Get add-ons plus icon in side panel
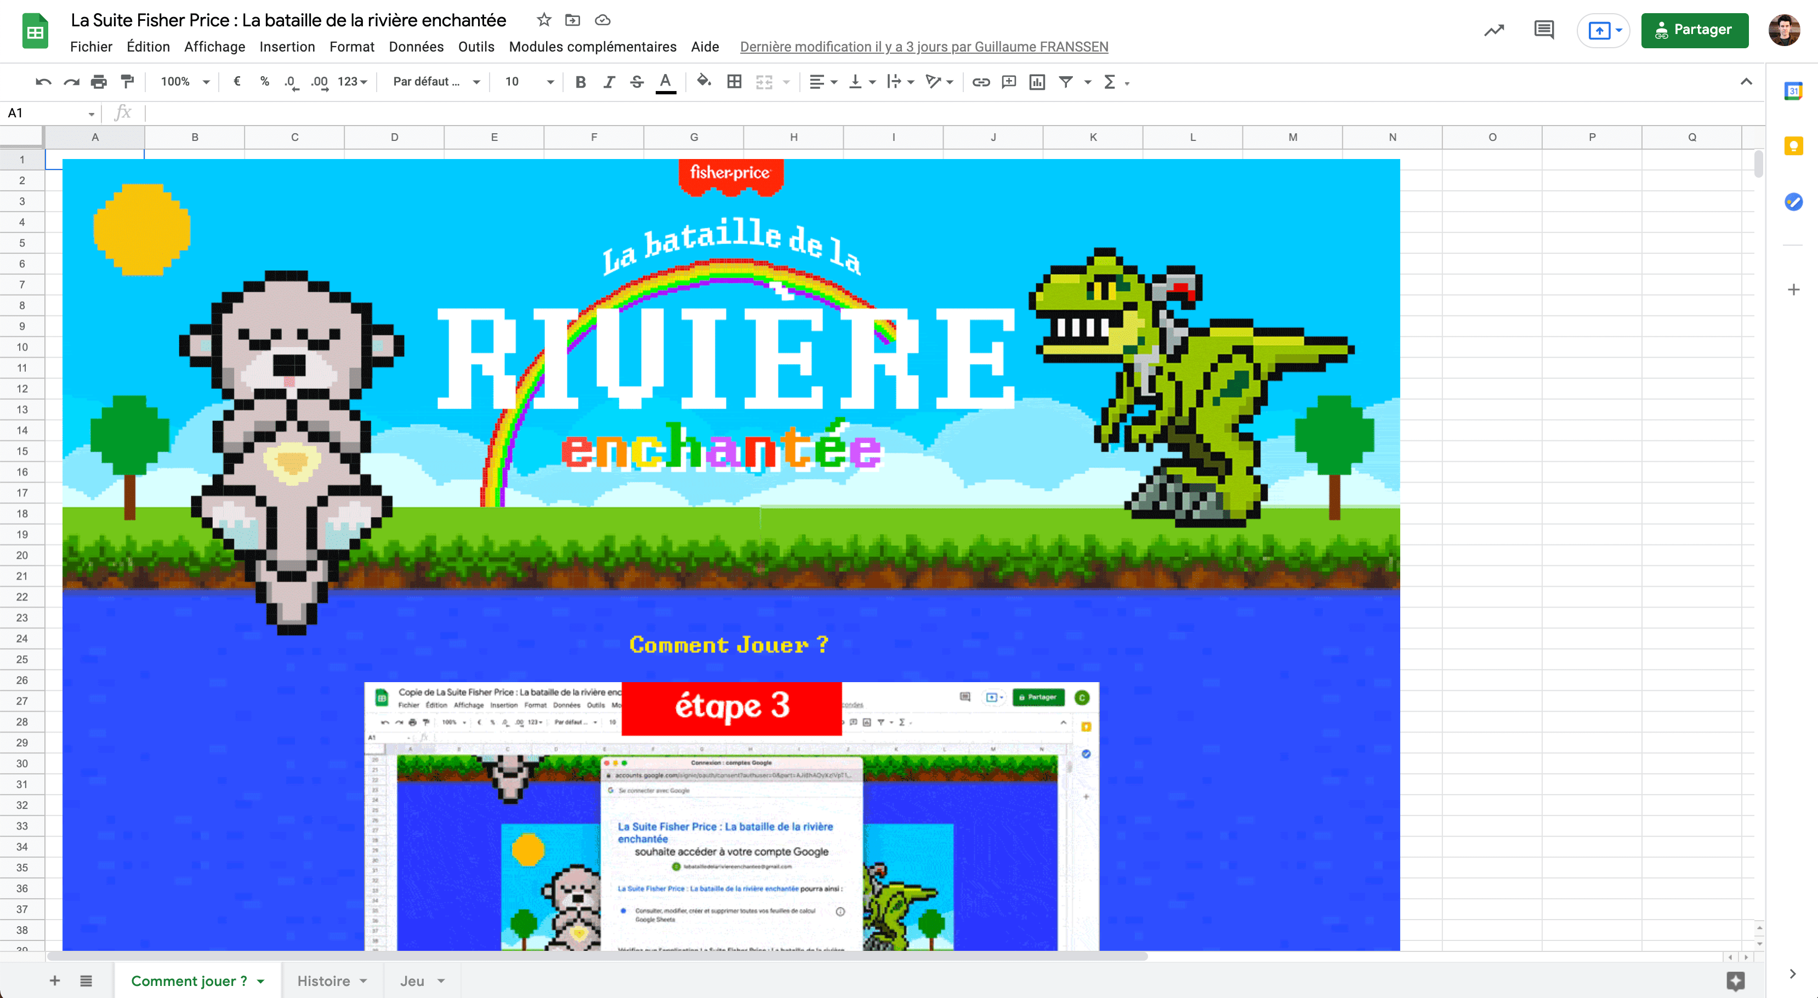 [1793, 290]
